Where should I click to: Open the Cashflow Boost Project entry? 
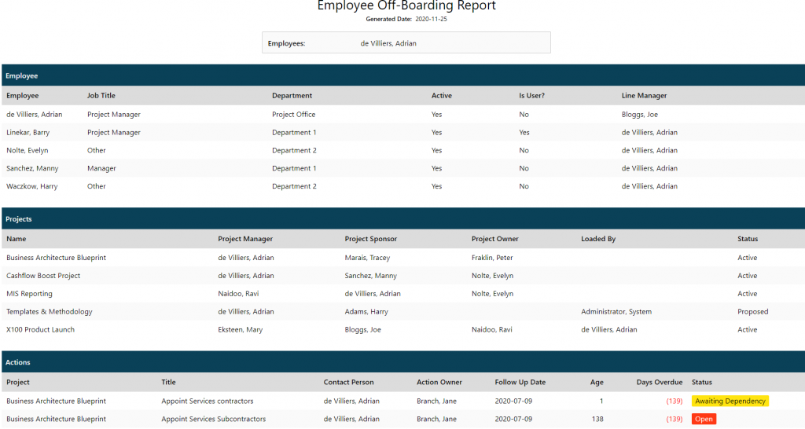43,276
